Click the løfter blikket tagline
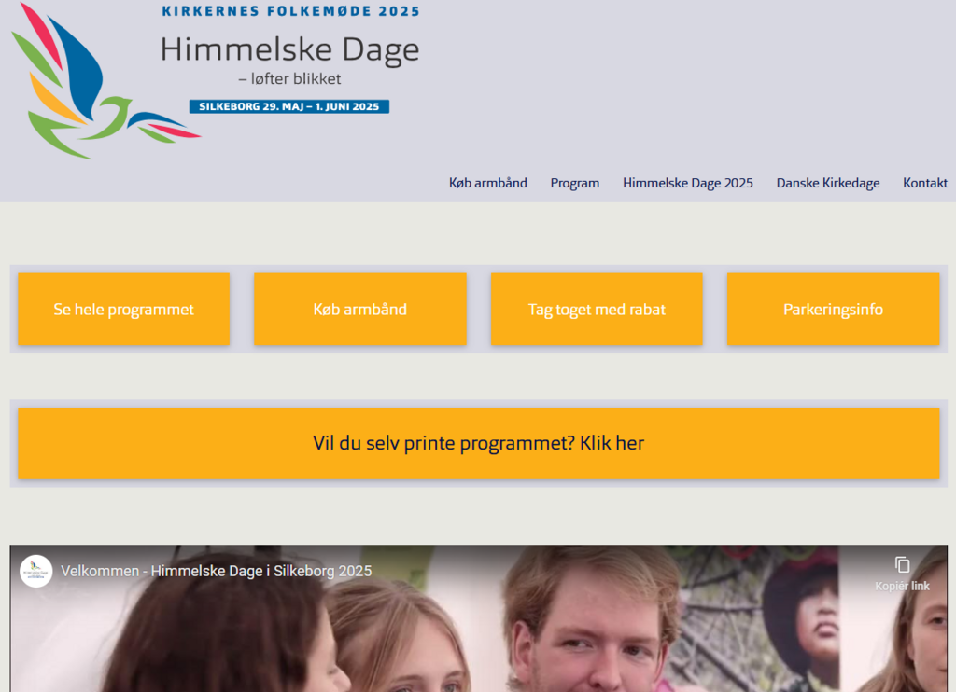956x692 pixels. click(x=289, y=78)
